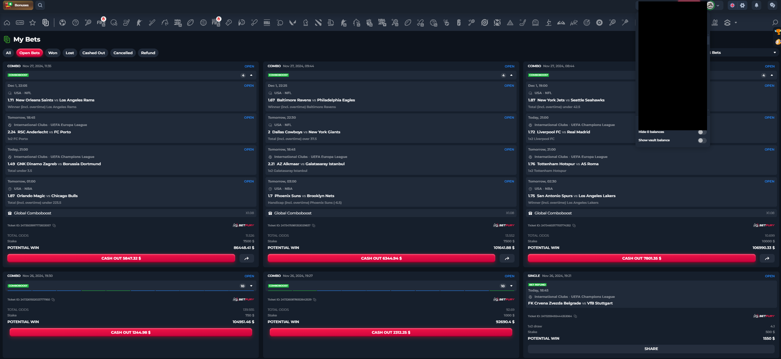Click CASH OUT 1244.98 $ button

point(131,332)
